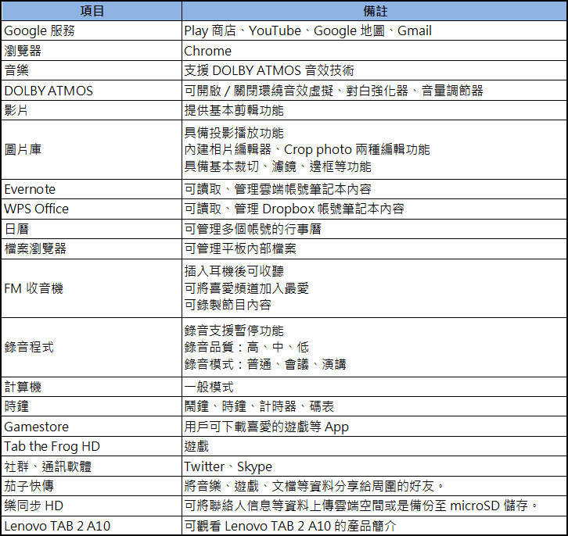Select the FM 收音機 cell

click(92, 288)
